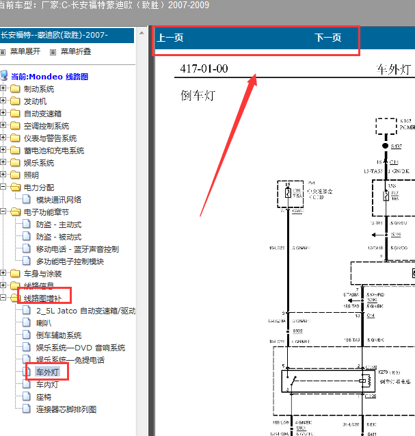Click 菜单展开 to expand all menus
Viewport: 415px width, 436px height.
point(25,51)
